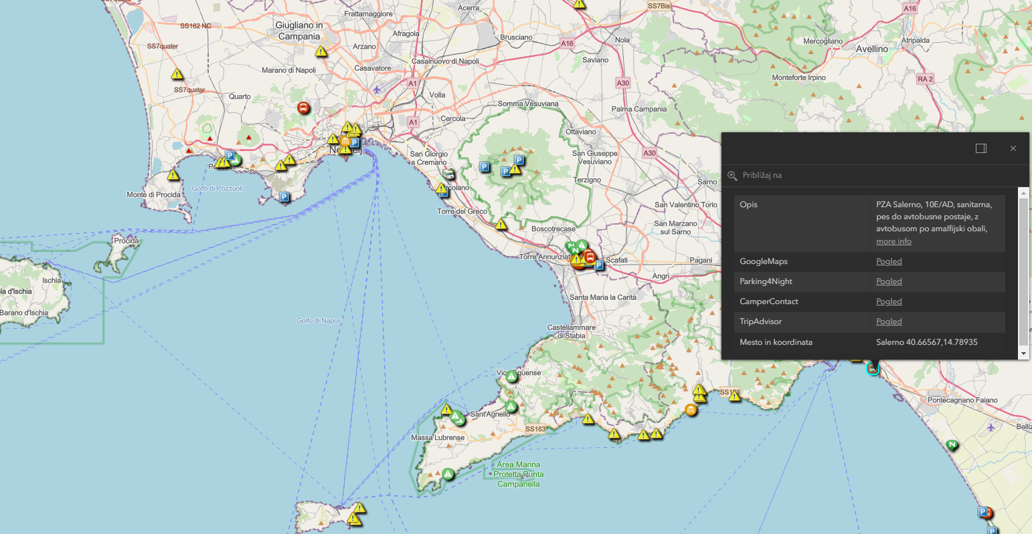The height and width of the screenshot is (534, 1032).
Task: Open the warning marker above SS7quater label
Action: tap(177, 74)
